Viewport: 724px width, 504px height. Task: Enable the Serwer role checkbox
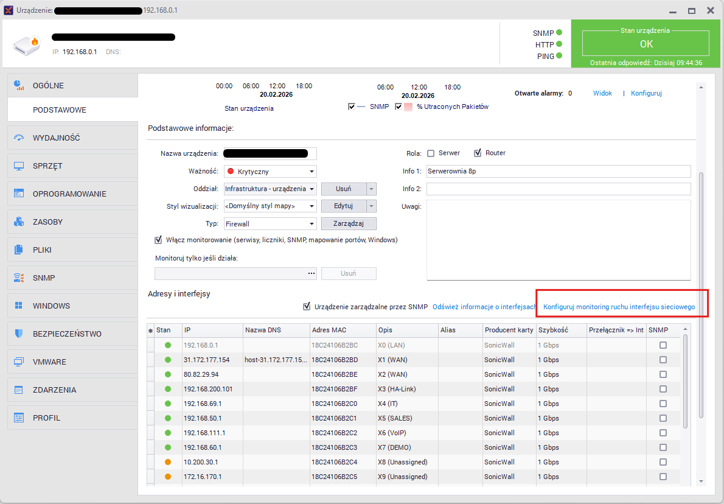tap(431, 153)
